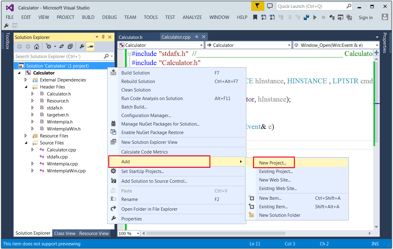Open Pending Changes Filter clock icon
Screen dimensions: 393x249
coord(48,47)
